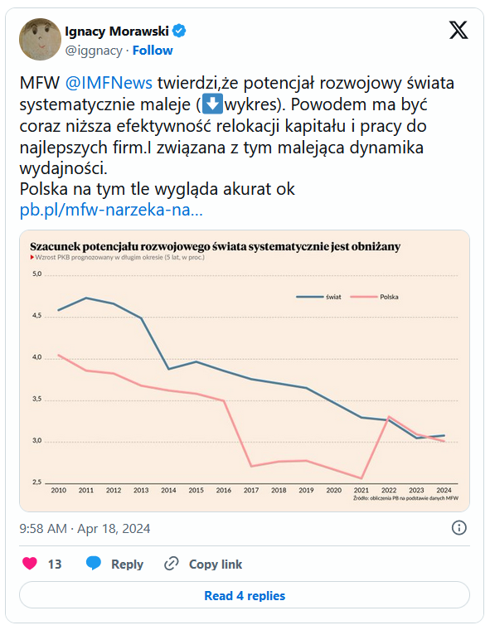Open the embedded chart image
Image resolution: width=490 pixels, height=630 pixels.
click(x=245, y=371)
